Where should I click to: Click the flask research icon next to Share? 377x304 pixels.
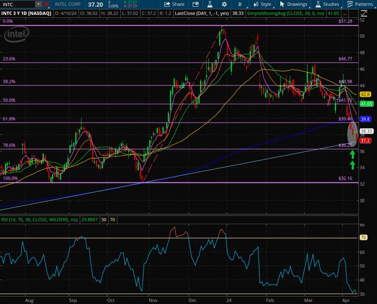point(210,4)
